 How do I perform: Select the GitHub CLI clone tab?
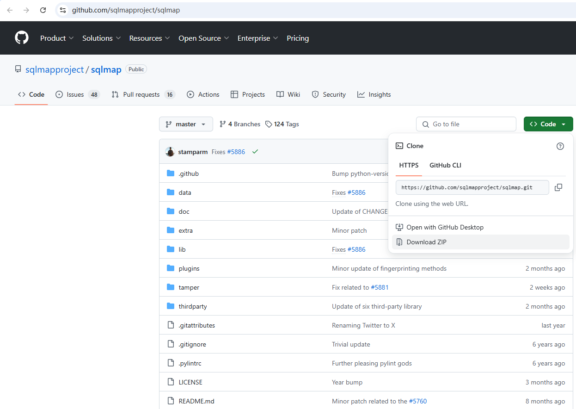pyautogui.click(x=445, y=165)
